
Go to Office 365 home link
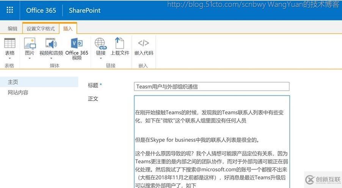pos(41,10)
